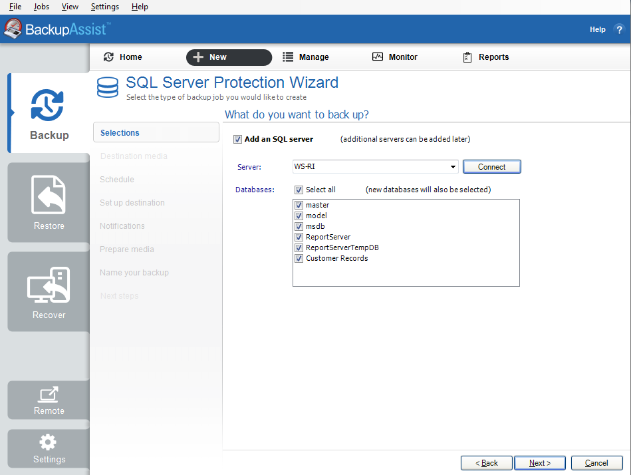
Task: Uncheck the ReportServerTempDB database checkbox
Action: pyautogui.click(x=299, y=247)
